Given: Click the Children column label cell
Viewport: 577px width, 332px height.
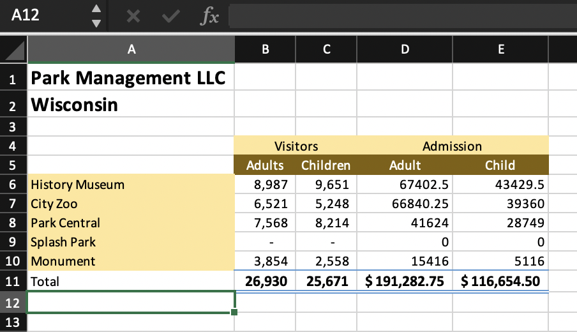Looking at the screenshot, I should tap(326, 165).
